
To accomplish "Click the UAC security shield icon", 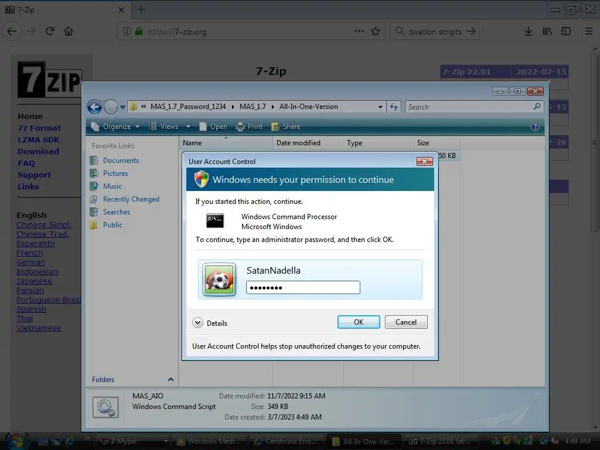I will click(202, 179).
